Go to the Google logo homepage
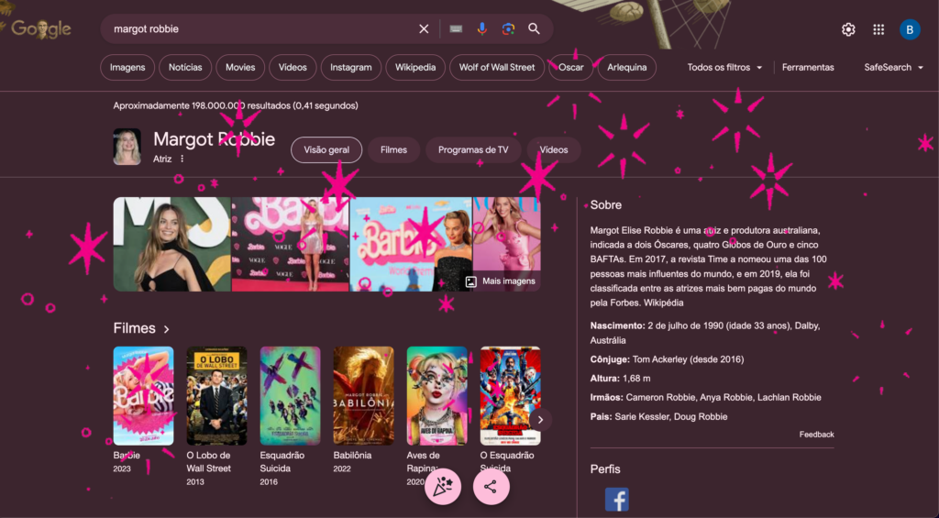This screenshot has height=518, width=939. tap(40, 28)
